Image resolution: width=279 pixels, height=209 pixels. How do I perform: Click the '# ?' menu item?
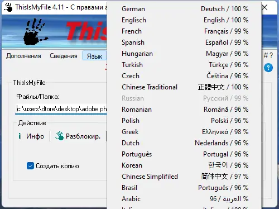click(x=268, y=55)
